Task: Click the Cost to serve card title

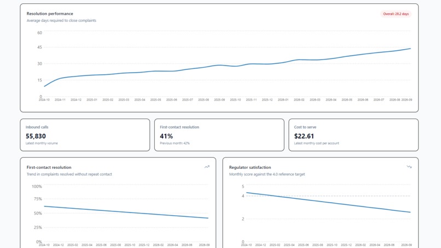Action: pyautogui.click(x=305, y=127)
